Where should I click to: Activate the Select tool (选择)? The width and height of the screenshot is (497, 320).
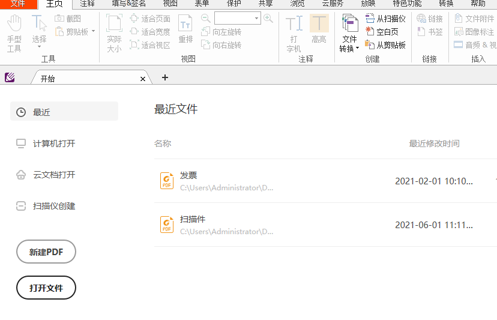pyautogui.click(x=39, y=30)
